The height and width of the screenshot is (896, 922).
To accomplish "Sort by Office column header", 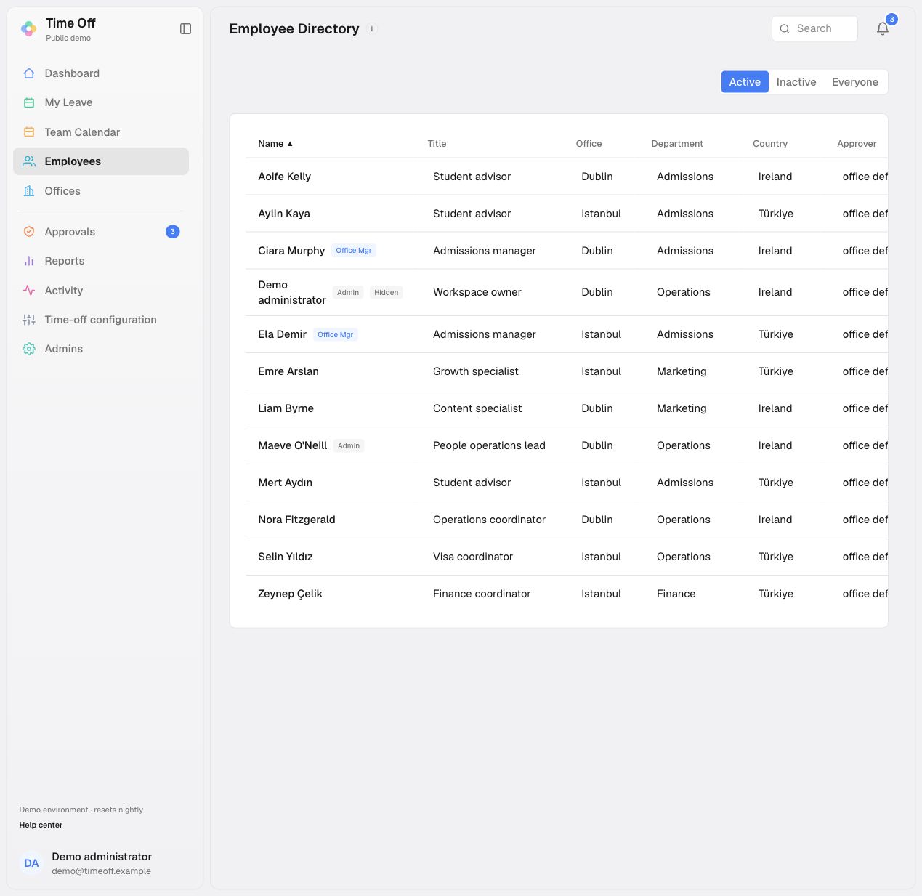I will point(589,144).
